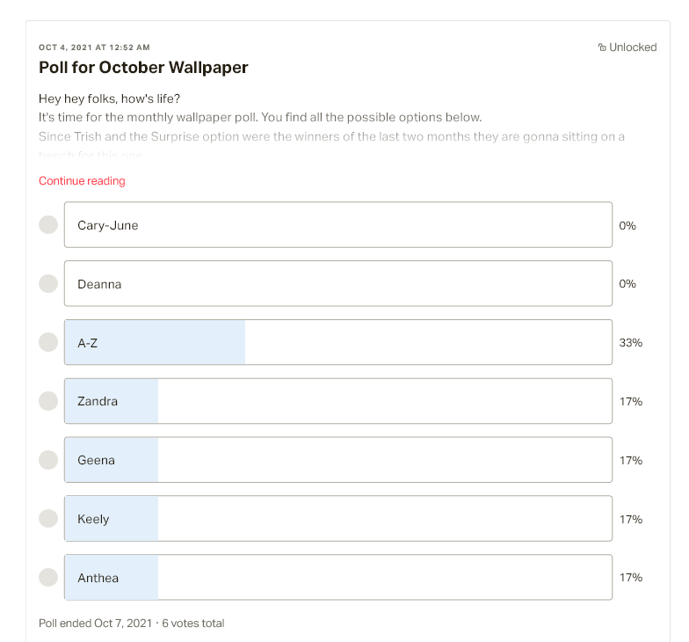This screenshot has height=642, width=689.
Task: Click the Geena poll option bar
Action: click(337, 460)
